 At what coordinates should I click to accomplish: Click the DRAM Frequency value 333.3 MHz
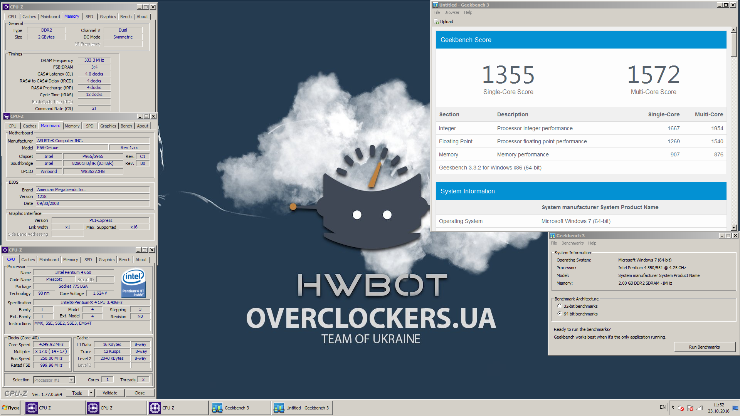94,60
